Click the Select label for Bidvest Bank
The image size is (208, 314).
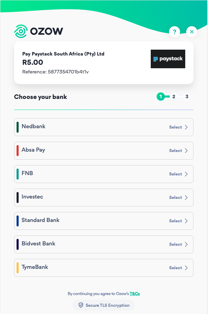click(x=175, y=244)
